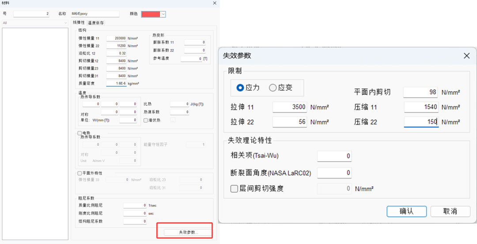Edit the 剪切模量31 value field
477x244 pixels.
point(116,76)
